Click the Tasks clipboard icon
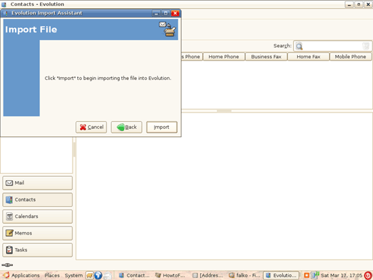This screenshot has width=373, height=280. pos(9,249)
